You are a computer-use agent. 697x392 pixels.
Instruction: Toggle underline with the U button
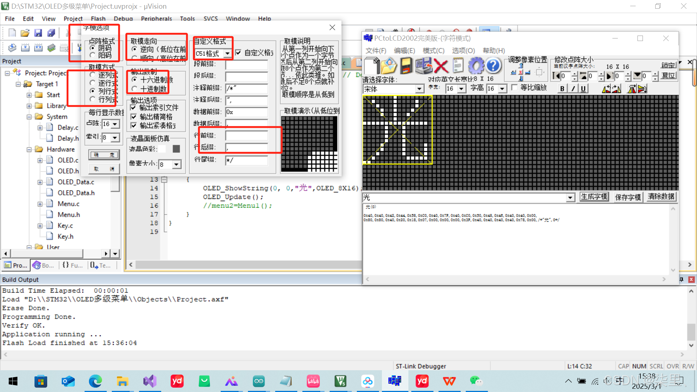583,89
